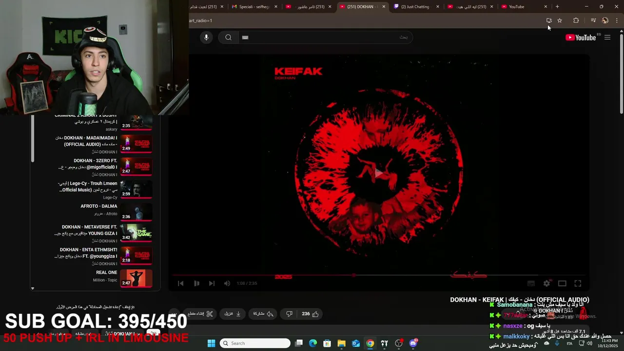
Task: Open Chrome media controls icon
Action: click(593, 20)
